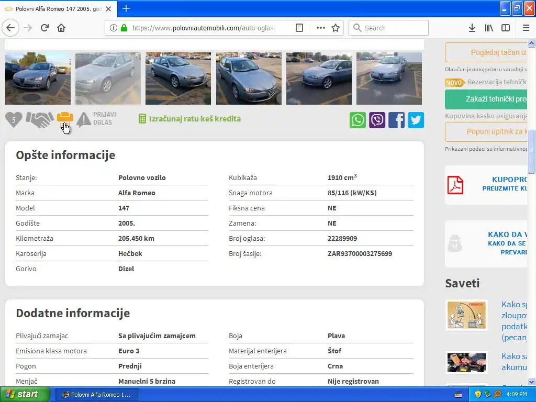Open third car photo thumbnail
The height and width of the screenshot is (402, 536).
178,79
